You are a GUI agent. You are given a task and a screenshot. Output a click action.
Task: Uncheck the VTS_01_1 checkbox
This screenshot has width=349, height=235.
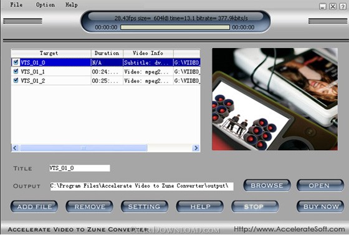click(x=16, y=71)
